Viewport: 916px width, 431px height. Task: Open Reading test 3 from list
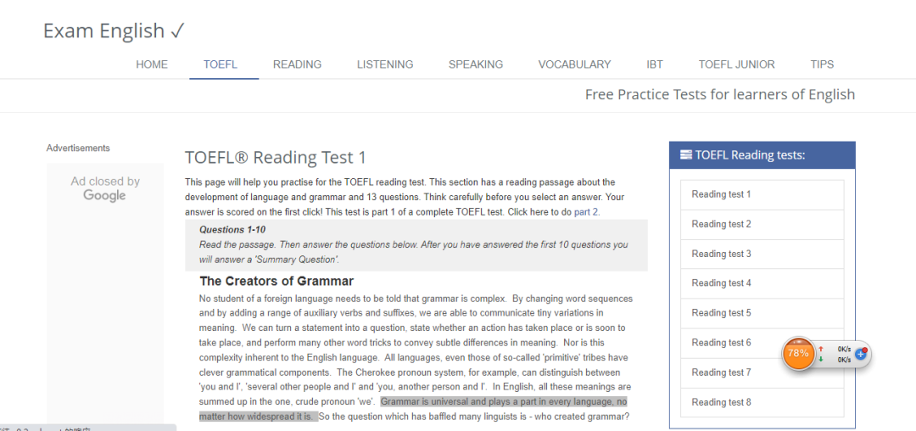[762, 254]
